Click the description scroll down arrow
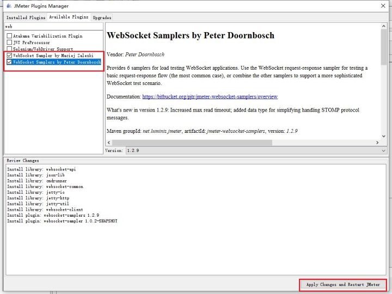The image size is (392, 294). (384, 136)
